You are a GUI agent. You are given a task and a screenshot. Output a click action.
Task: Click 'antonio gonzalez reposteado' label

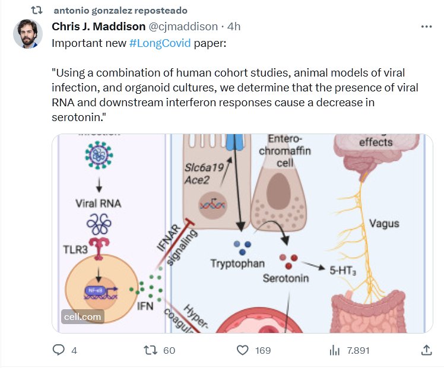point(120,11)
